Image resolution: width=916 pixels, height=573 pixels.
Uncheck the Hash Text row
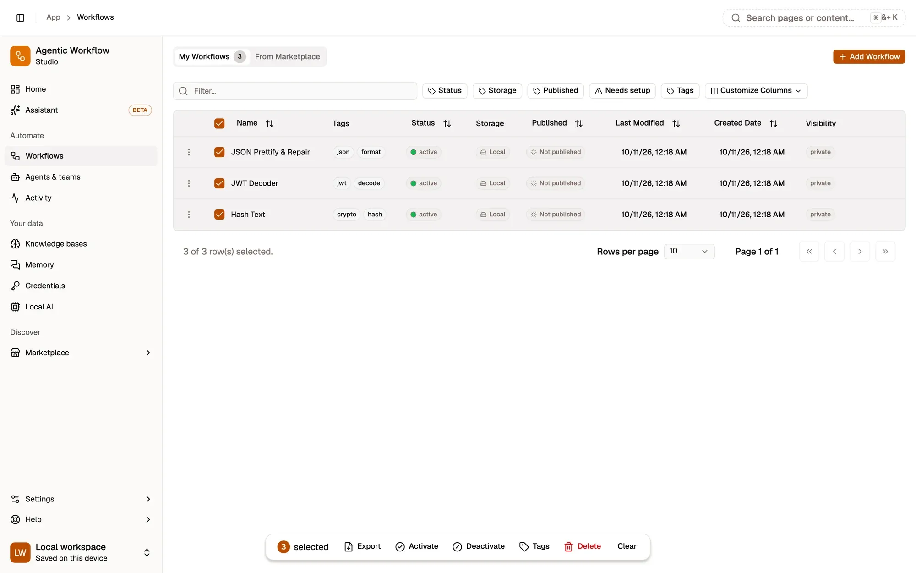219,215
